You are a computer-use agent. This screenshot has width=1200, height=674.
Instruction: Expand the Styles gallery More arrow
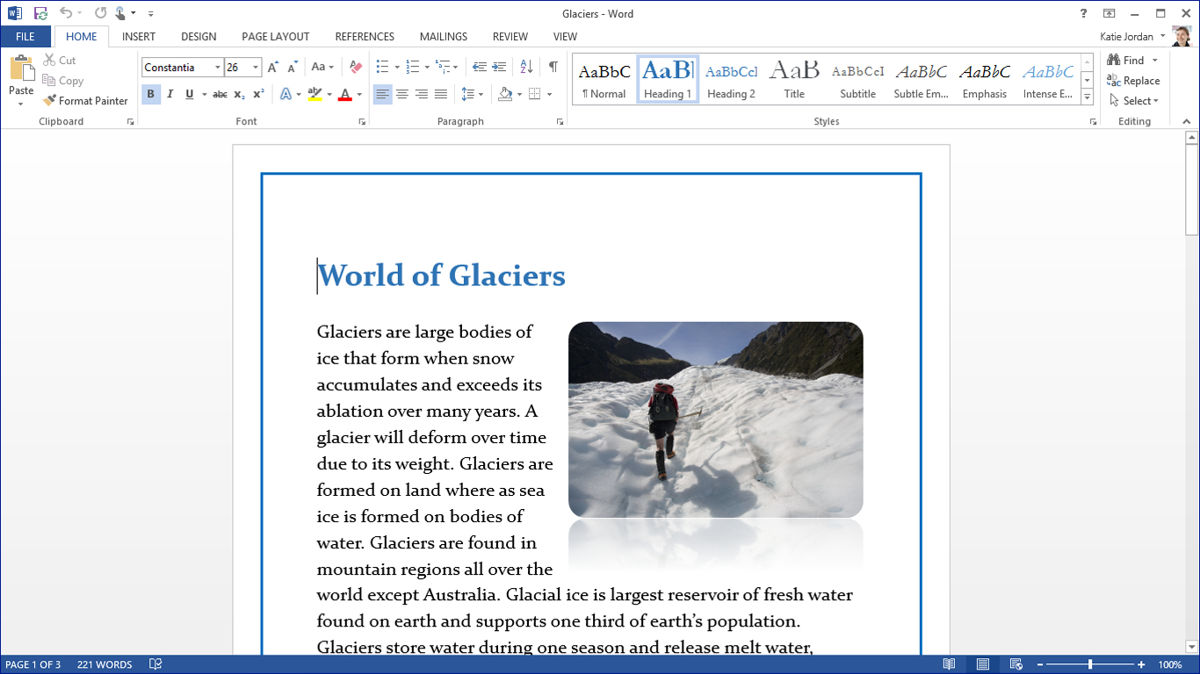(1088, 97)
